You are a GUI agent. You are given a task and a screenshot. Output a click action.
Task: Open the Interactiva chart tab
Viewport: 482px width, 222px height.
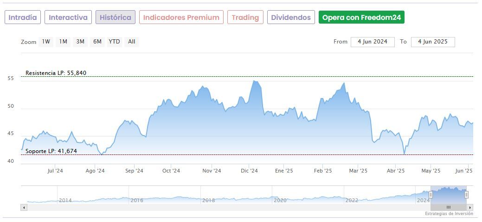click(x=68, y=18)
